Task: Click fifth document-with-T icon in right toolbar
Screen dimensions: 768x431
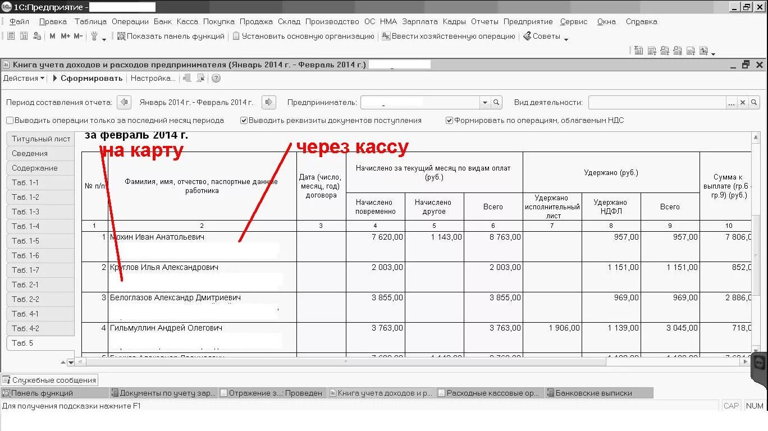Action: pos(691,51)
